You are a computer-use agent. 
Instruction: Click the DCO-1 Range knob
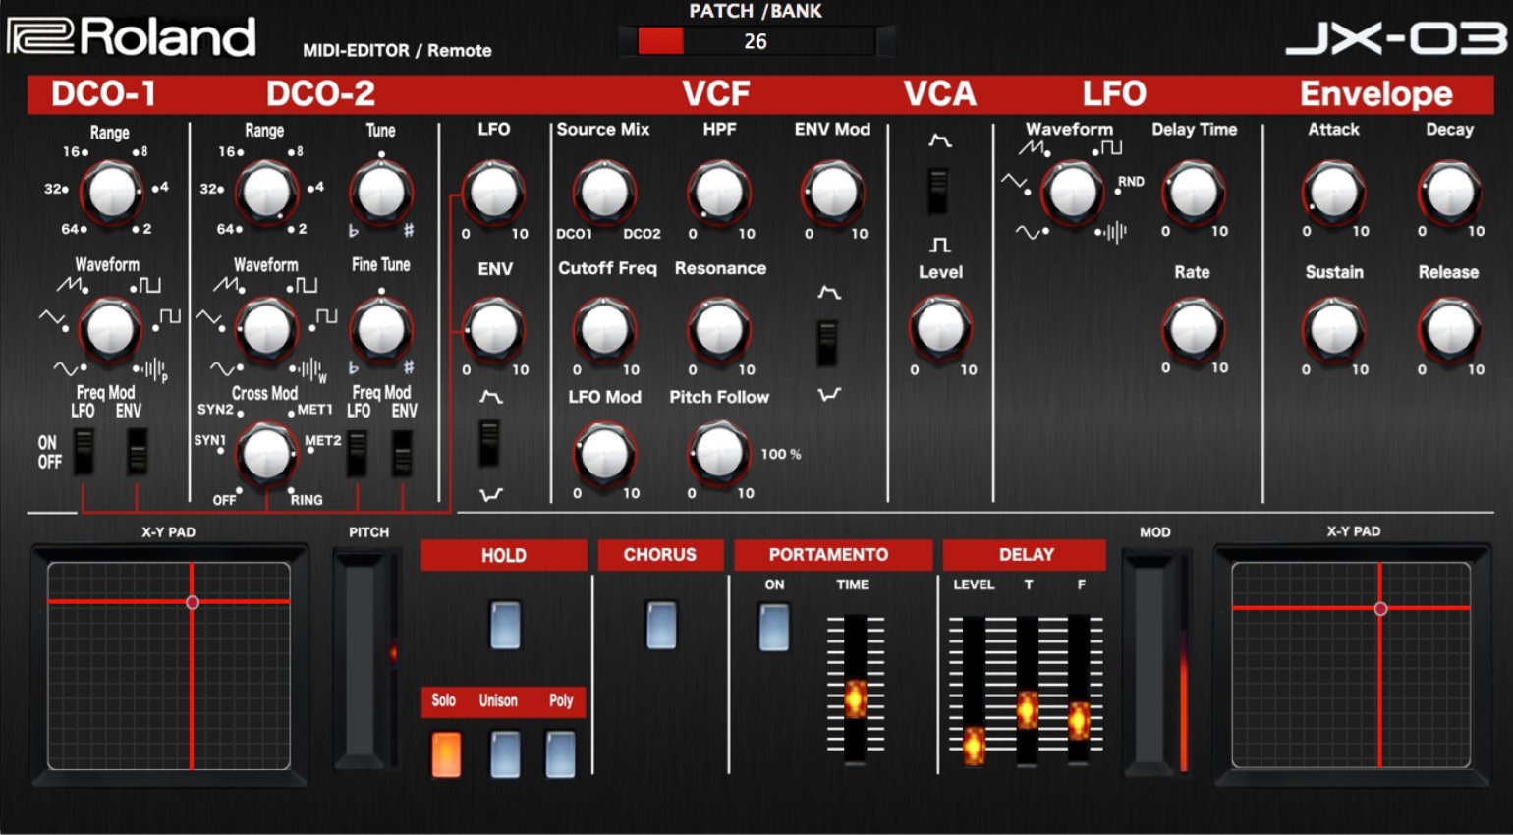click(x=111, y=192)
